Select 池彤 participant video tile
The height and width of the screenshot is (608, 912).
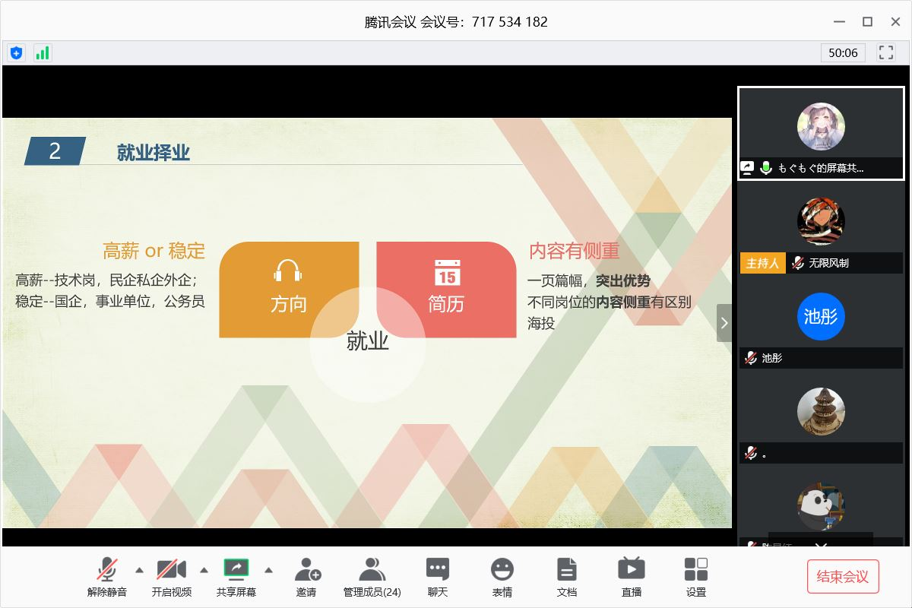[x=821, y=324]
